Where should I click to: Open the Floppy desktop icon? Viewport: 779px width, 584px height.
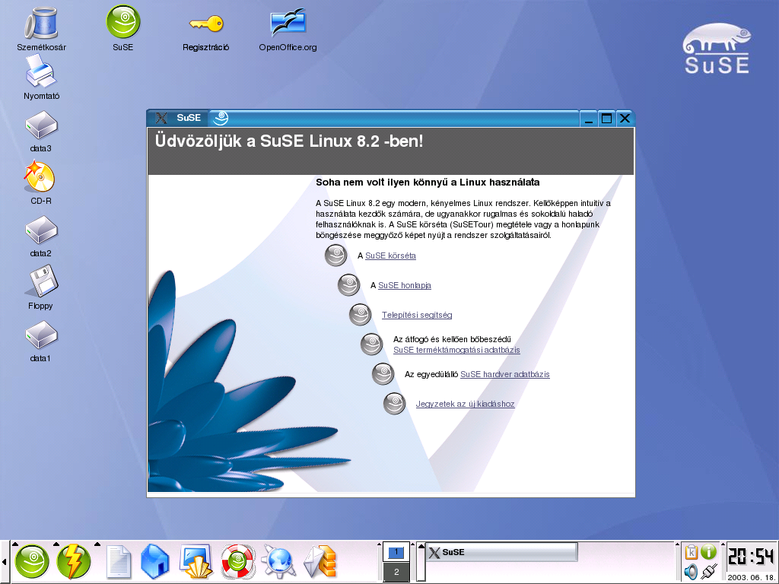[41, 283]
